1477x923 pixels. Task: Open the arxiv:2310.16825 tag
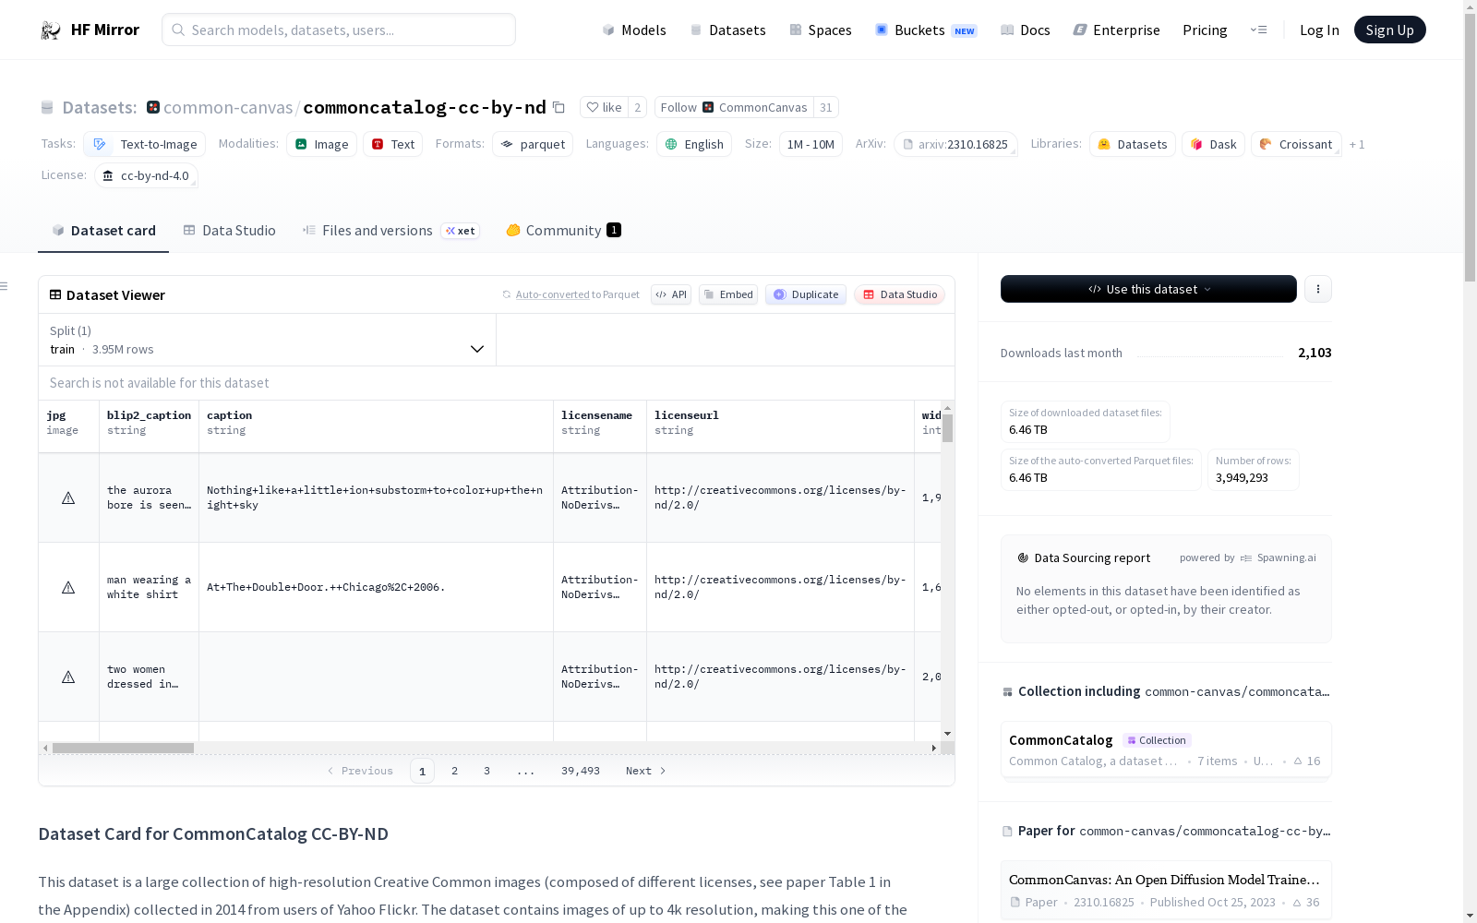click(955, 144)
